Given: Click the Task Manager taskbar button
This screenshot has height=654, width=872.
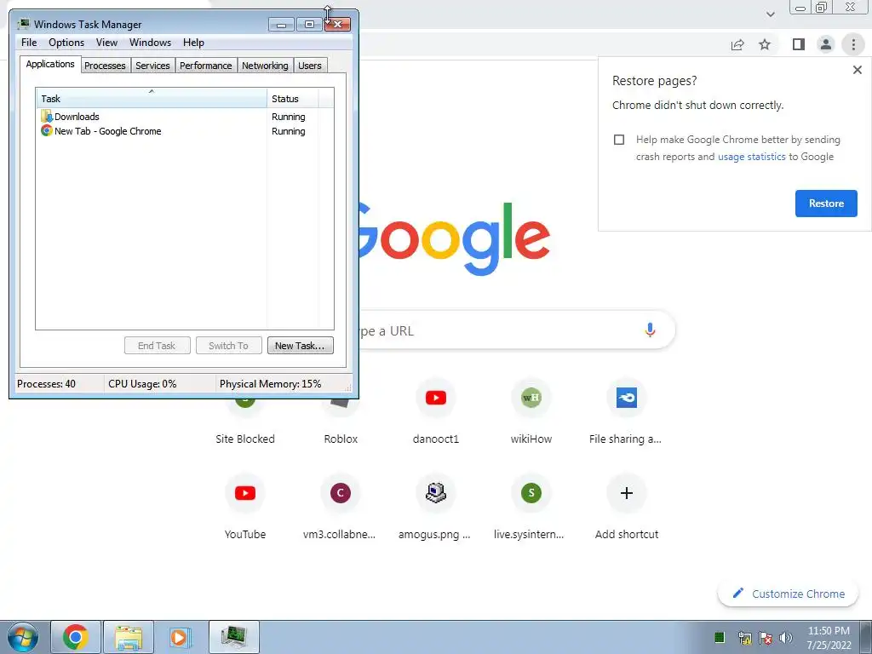Looking at the screenshot, I should (234, 637).
